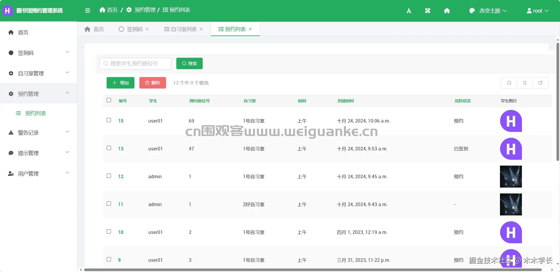Check the row 13 checkbox
Screen dimensions: 560x272
[x=109, y=148]
